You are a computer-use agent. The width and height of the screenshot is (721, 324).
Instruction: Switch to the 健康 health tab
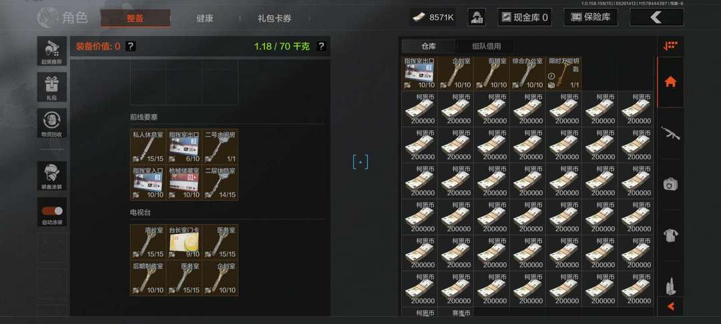205,19
